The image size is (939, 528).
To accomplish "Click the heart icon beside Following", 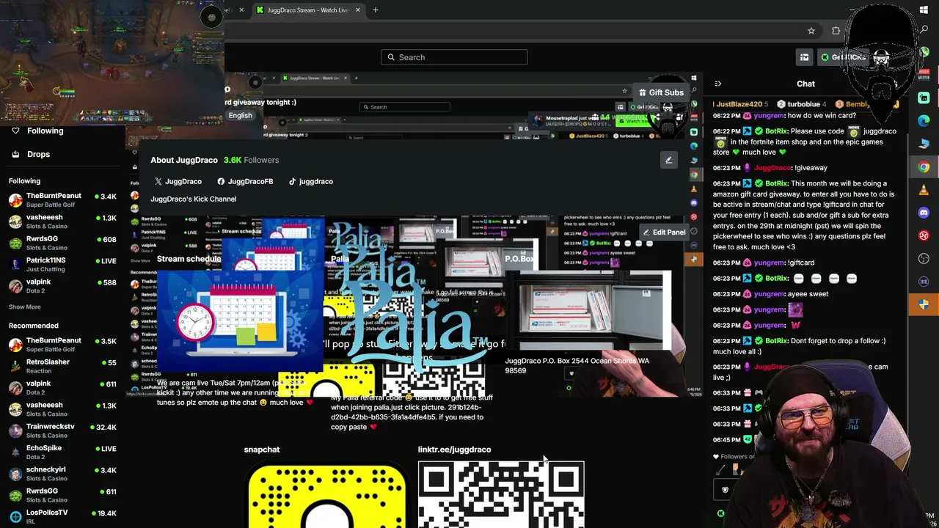I will (x=15, y=131).
